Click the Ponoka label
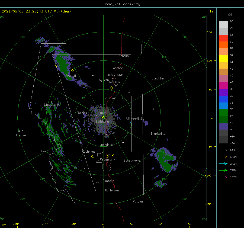 click(124, 56)
